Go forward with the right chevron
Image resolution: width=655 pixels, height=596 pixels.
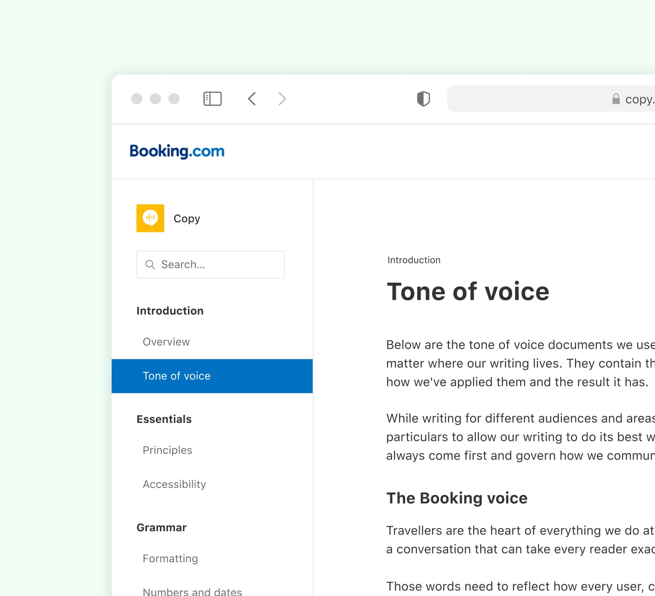click(x=282, y=99)
